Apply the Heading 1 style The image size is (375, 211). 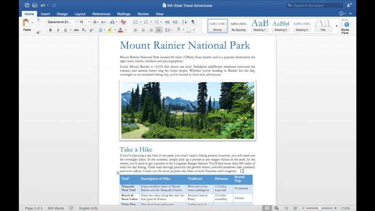point(260,25)
